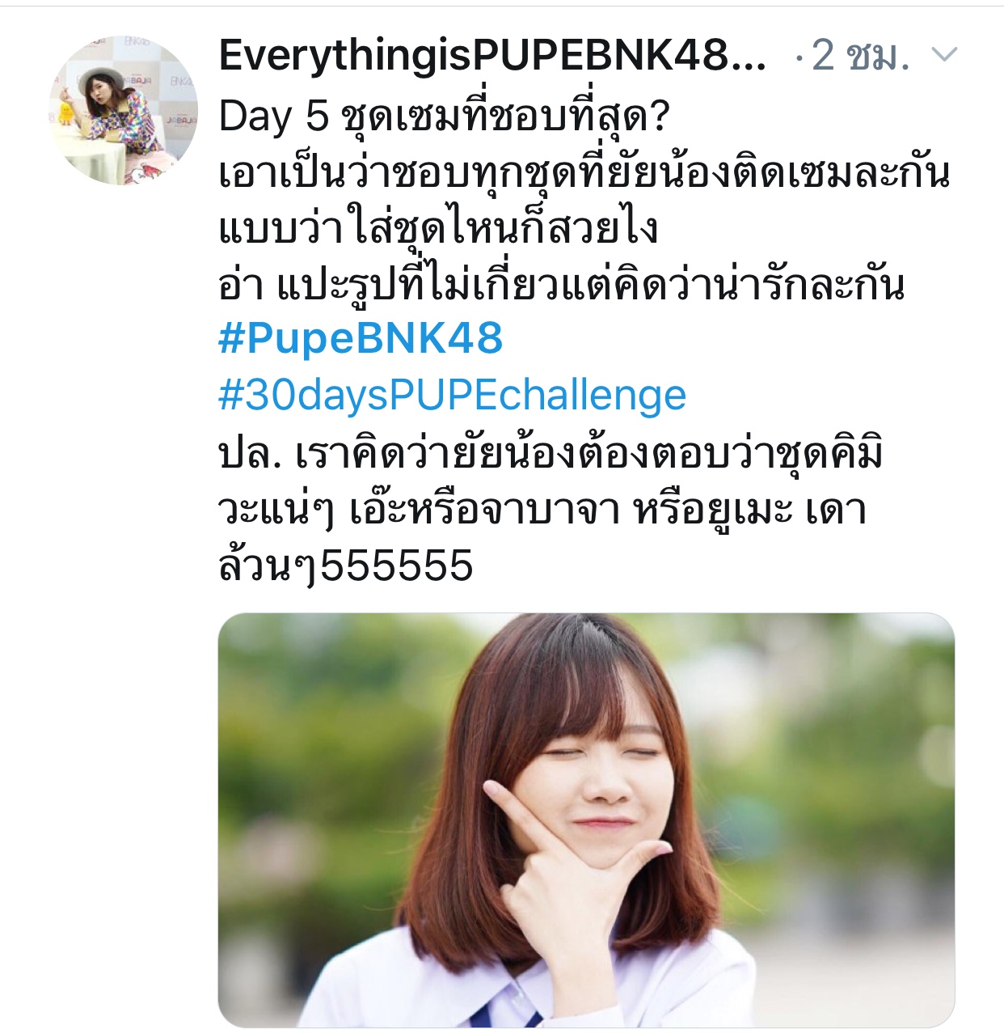Open the EverythingisPUPEBNK48 username link
The image size is (1004, 1034).
tap(492, 55)
